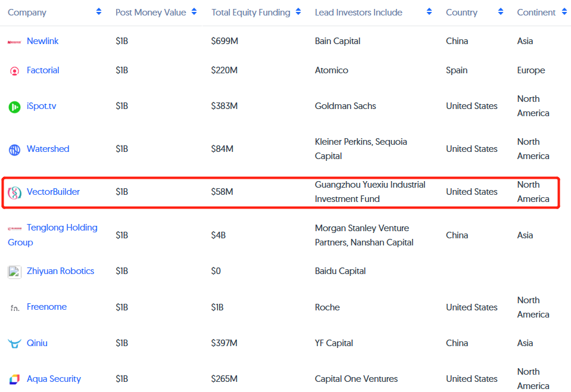Click the Tenglong Holding Group logo icon
This screenshot has width=571, height=392.
pyautogui.click(x=14, y=228)
